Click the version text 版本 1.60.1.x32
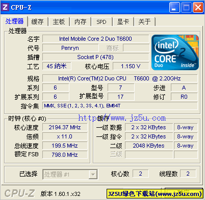Screen dimensions: 205x200 pyautogui.click(x=61, y=194)
